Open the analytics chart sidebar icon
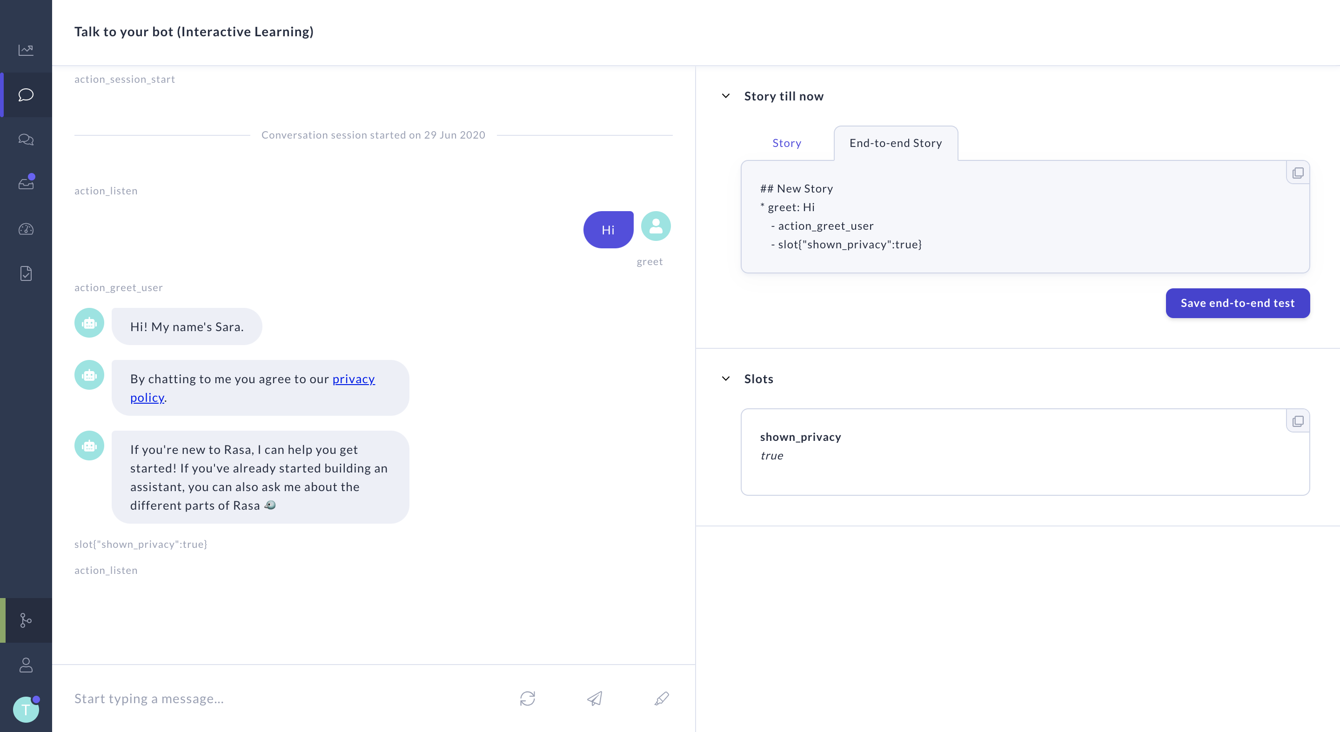Screen dimensions: 1340x732 (26, 50)
